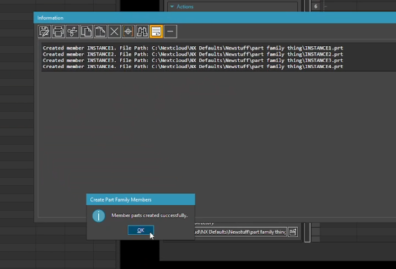
Task: Click the crosshair target icon in toolbar
Action: [128, 31]
